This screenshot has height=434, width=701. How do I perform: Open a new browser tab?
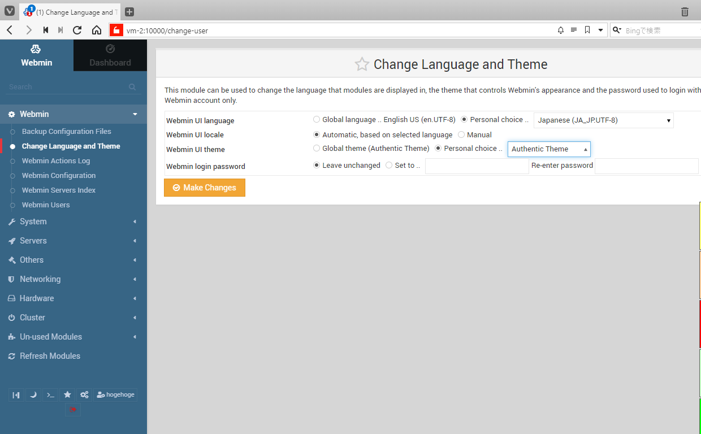pyautogui.click(x=129, y=12)
